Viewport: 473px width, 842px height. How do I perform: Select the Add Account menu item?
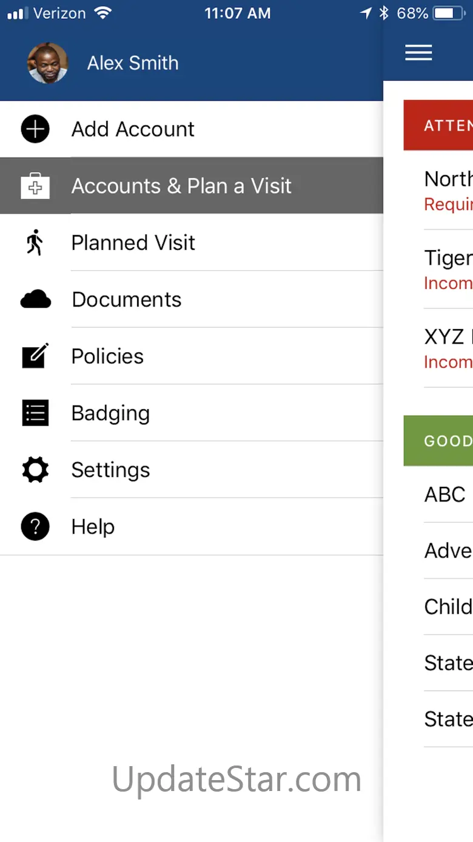tap(133, 129)
